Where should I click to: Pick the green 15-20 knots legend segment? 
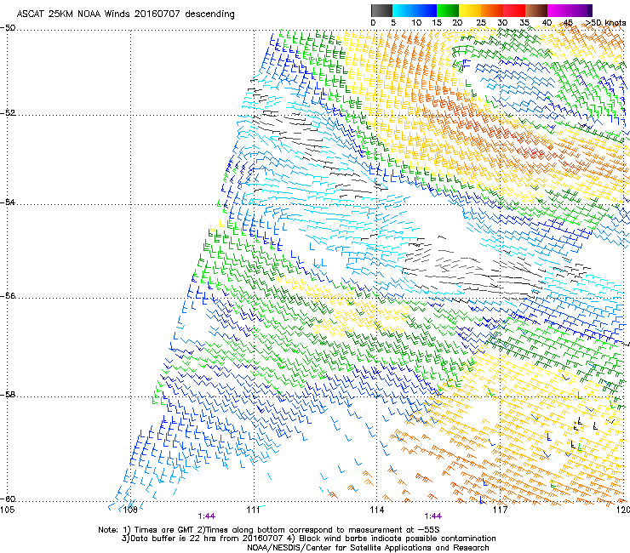tap(448, 10)
